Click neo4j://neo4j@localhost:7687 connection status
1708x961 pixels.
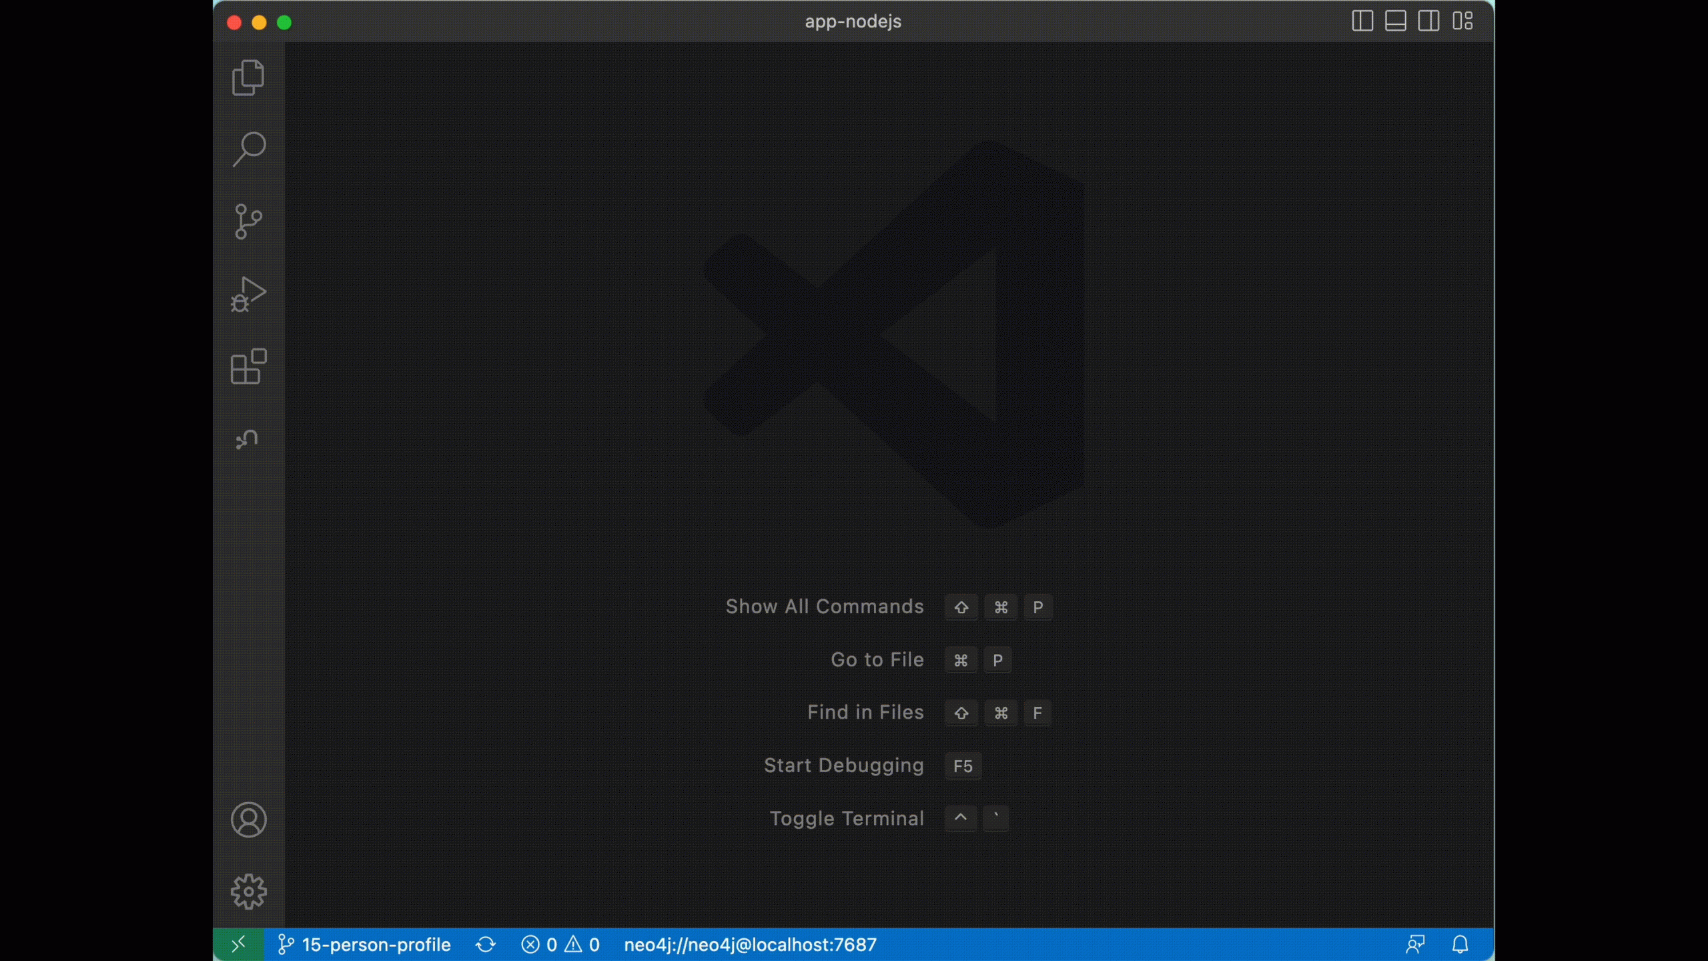(750, 944)
